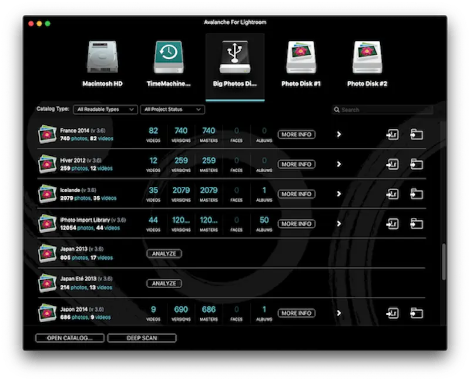The width and height of the screenshot is (470, 381).
Task: Click '214 photos, 13 videos' text
Action: click(86, 288)
